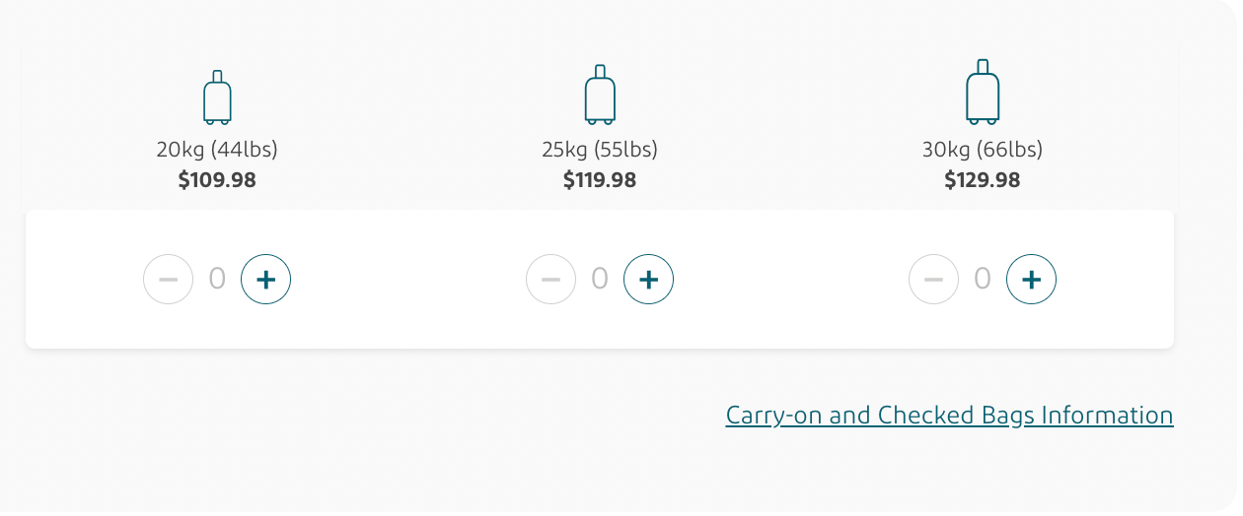
Task: Increase the 25kg bag quantity
Action: coord(649,280)
